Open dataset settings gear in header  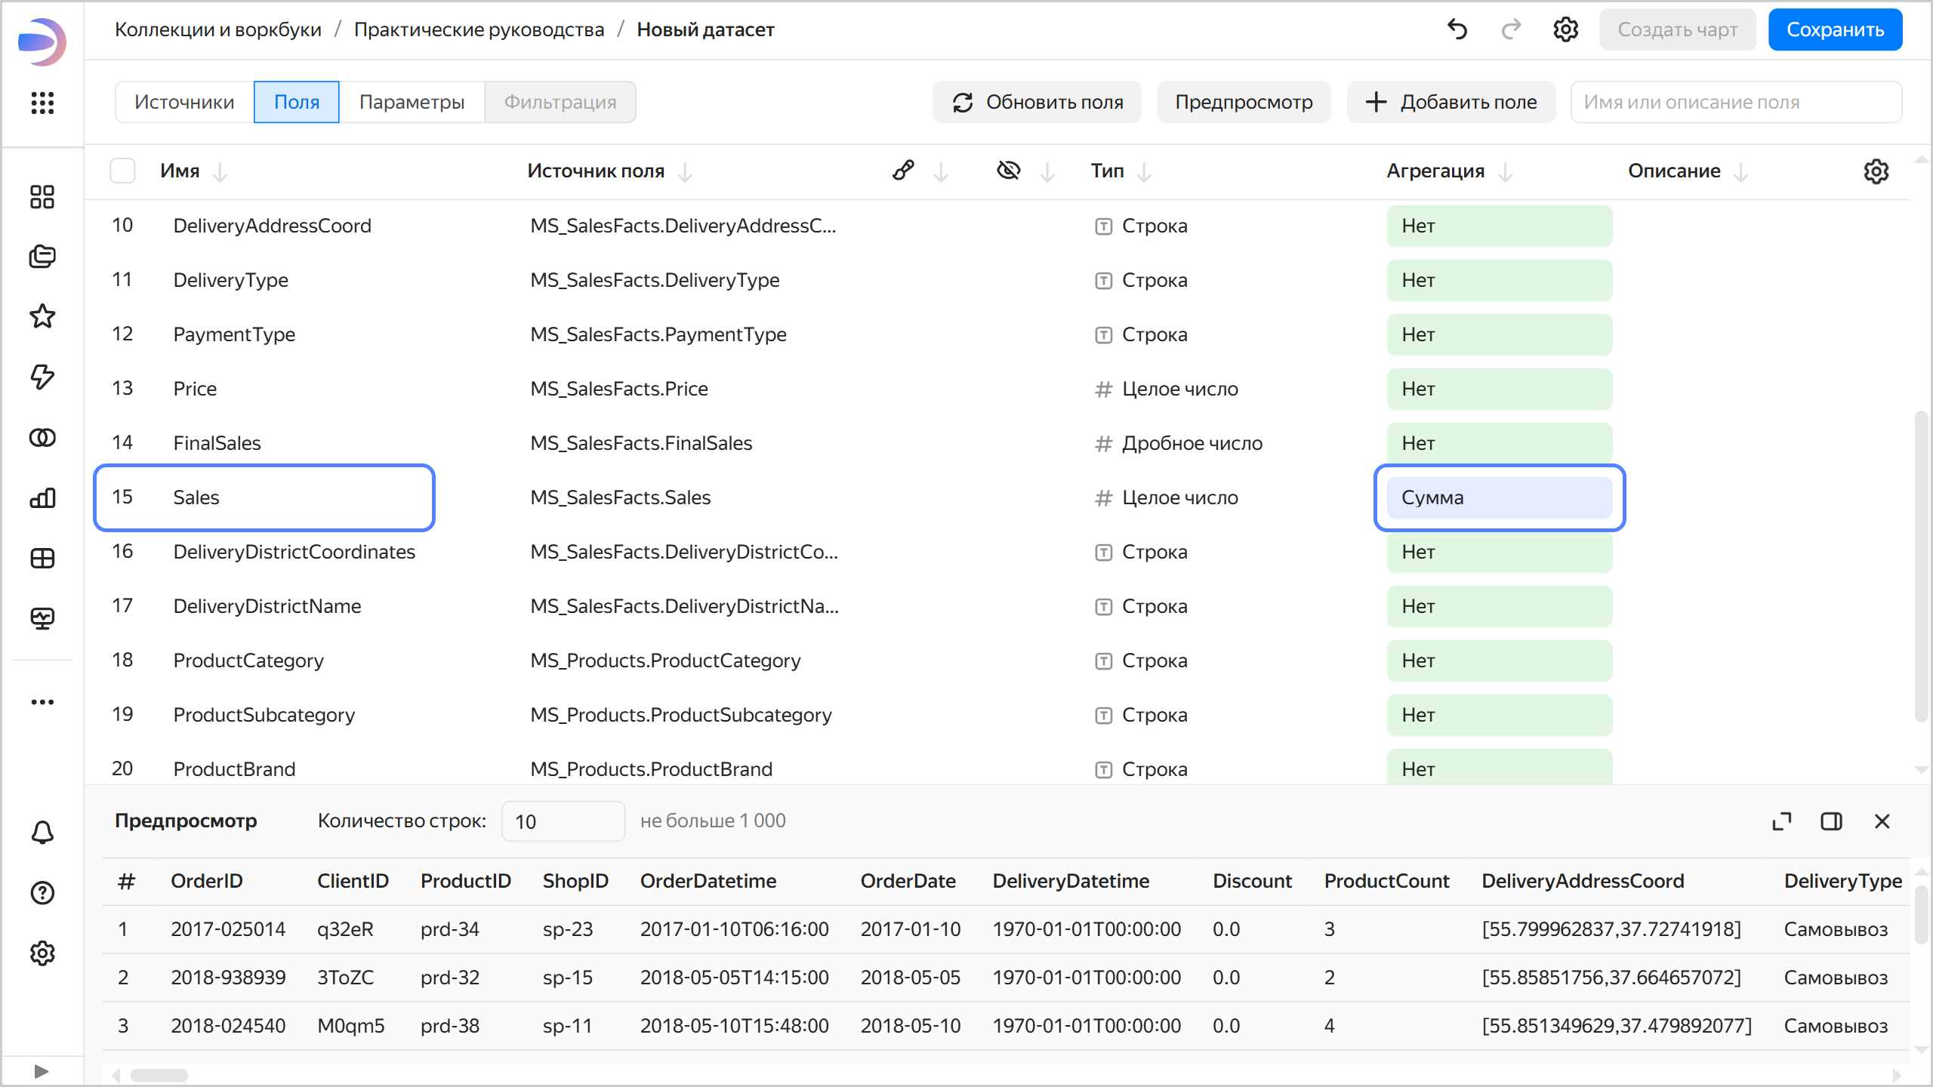coord(1565,29)
